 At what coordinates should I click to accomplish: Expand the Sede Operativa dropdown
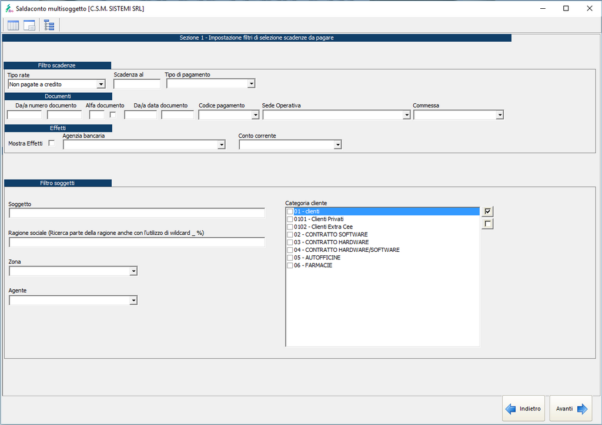[x=407, y=114]
